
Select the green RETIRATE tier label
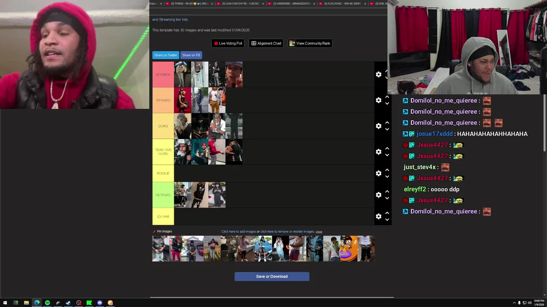[163, 195]
